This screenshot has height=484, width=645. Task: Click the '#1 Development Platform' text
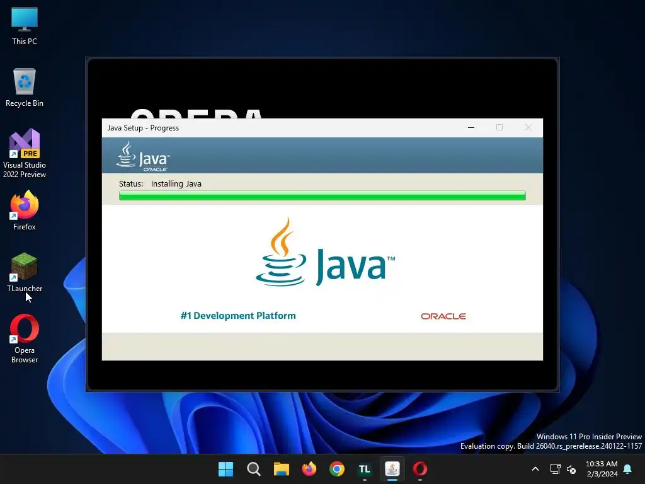tap(238, 316)
